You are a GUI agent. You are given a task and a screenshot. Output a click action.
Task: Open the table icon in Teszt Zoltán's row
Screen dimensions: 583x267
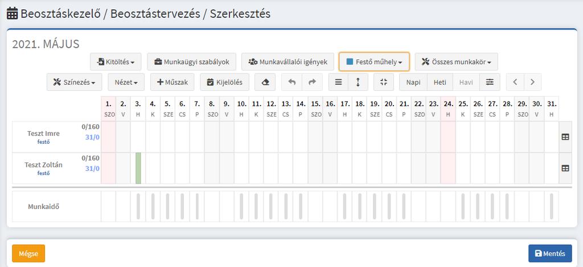[x=565, y=168]
